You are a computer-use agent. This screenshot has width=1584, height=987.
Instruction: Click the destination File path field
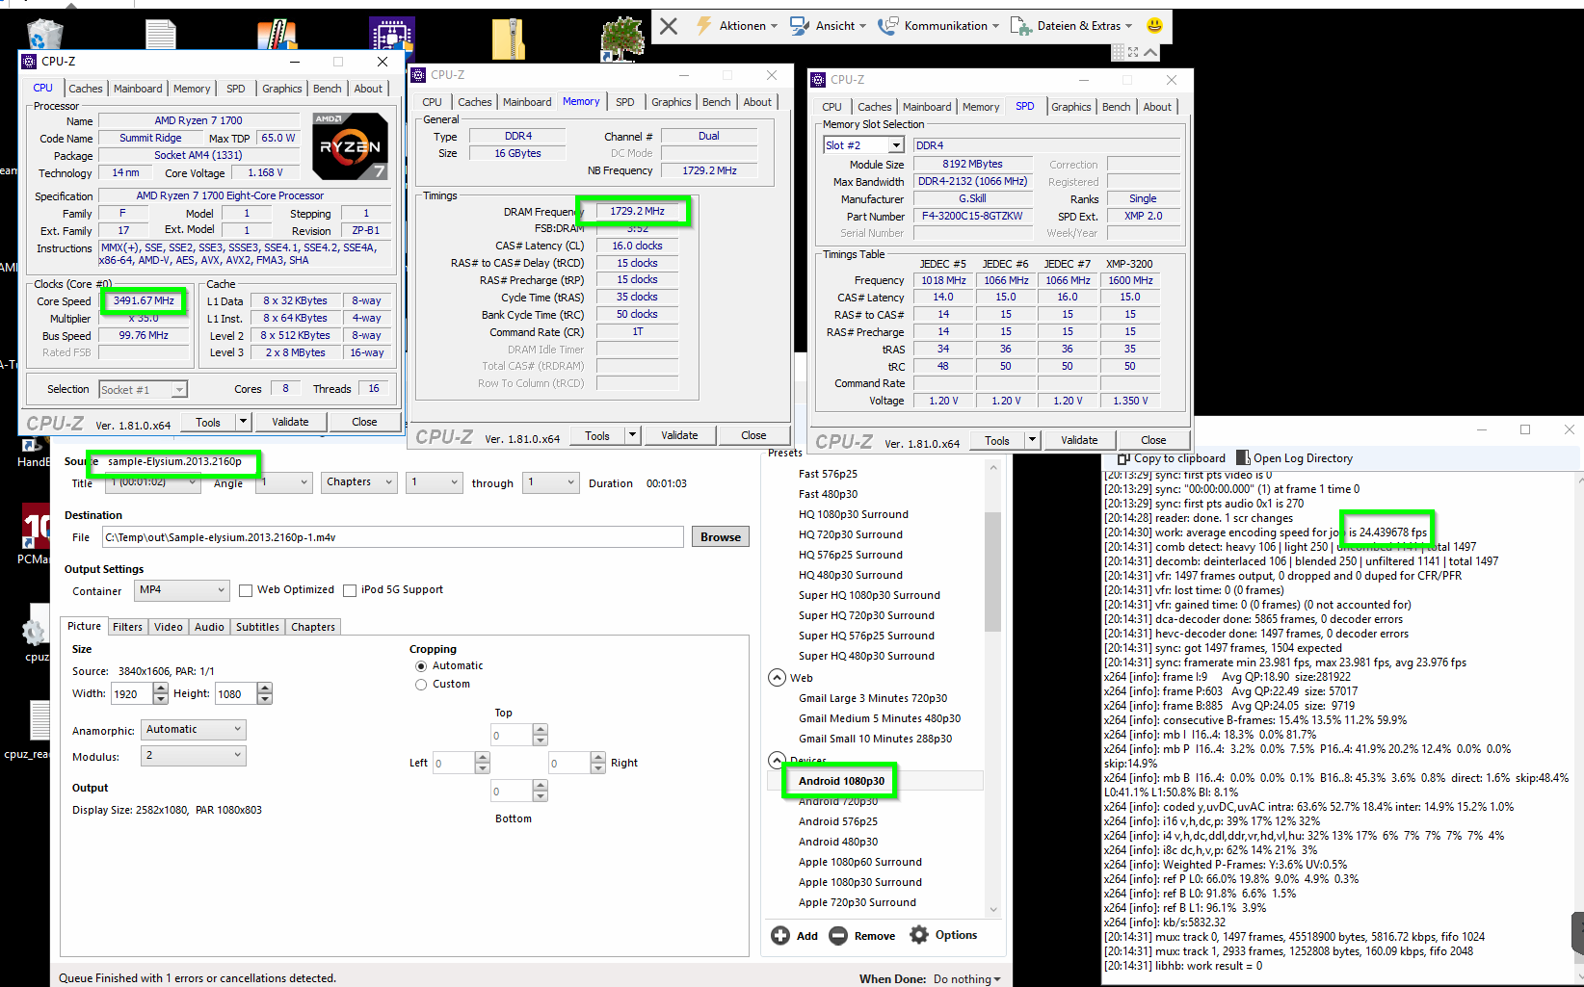tap(392, 537)
